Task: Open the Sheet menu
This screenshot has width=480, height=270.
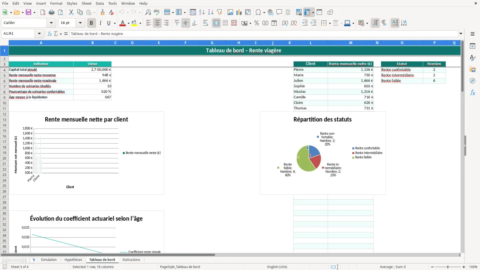Action: click(86, 3)
